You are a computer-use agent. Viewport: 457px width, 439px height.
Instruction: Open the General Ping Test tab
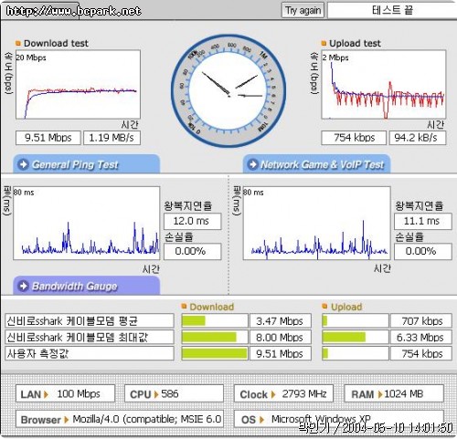click(87, 164)
